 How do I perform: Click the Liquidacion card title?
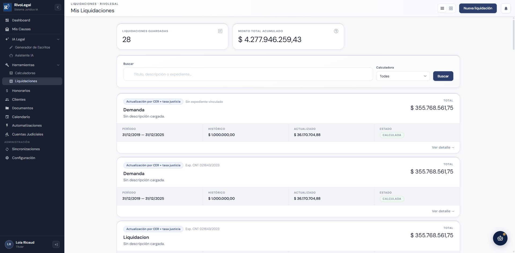point(136,237)
